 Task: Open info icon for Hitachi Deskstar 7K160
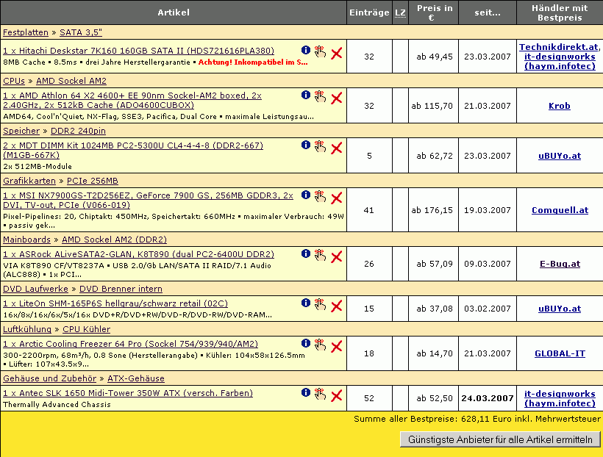[x=306, y=50]
